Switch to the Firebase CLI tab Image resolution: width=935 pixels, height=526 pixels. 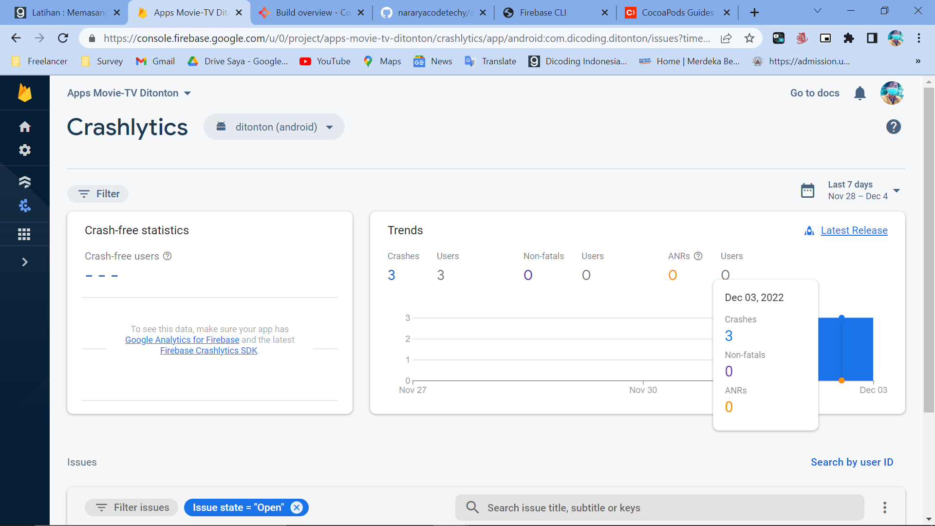542,12
